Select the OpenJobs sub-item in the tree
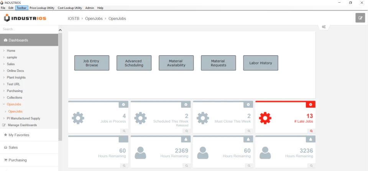This screenshot has height=171, width=368. (x=15, y=111)
